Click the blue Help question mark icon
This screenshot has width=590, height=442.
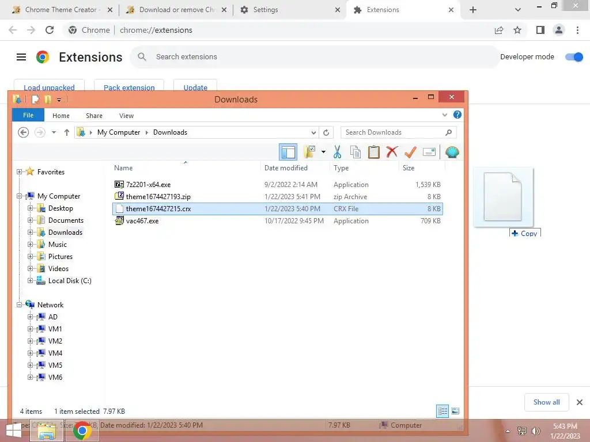pyautogui.click(x=457, y=115)
